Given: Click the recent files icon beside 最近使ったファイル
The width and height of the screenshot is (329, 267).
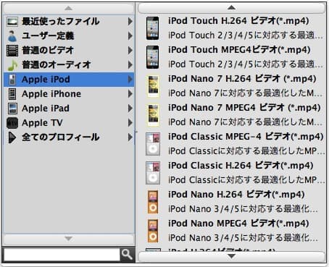Looking at the screenshot, I should pos(12,22).
